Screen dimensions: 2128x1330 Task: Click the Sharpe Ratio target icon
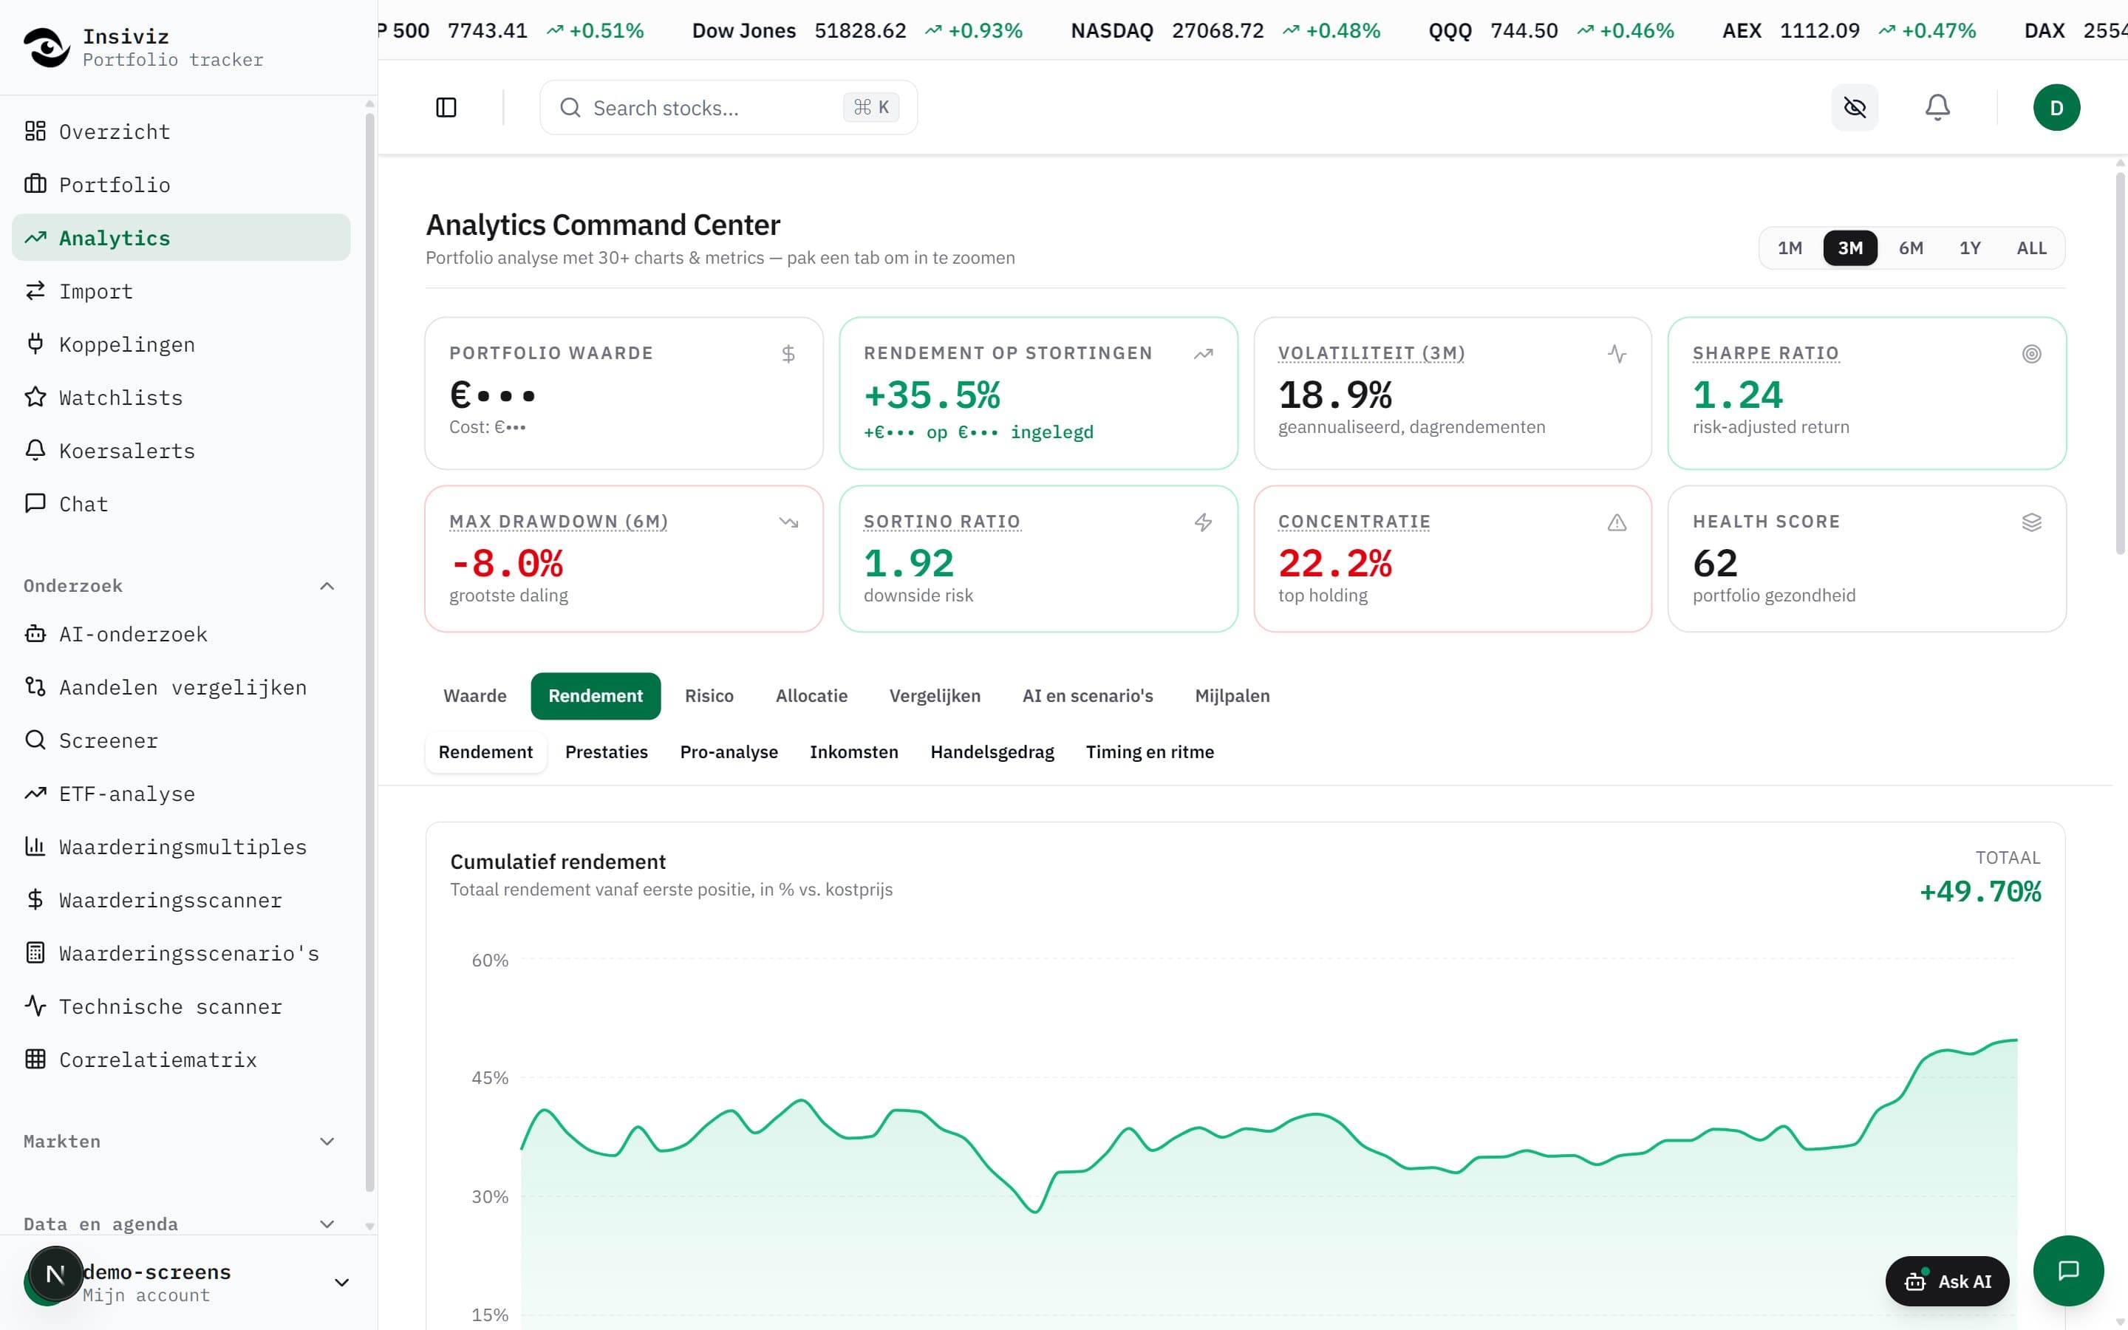2031,354
